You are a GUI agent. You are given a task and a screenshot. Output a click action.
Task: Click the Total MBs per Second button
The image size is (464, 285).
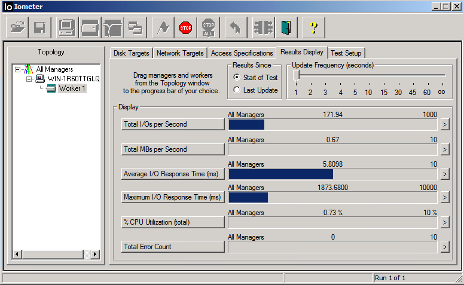pyautogui.click(x=173, y=149)
